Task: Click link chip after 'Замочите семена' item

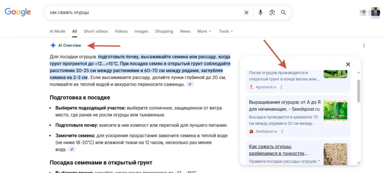Action: (x=72, y=149)
